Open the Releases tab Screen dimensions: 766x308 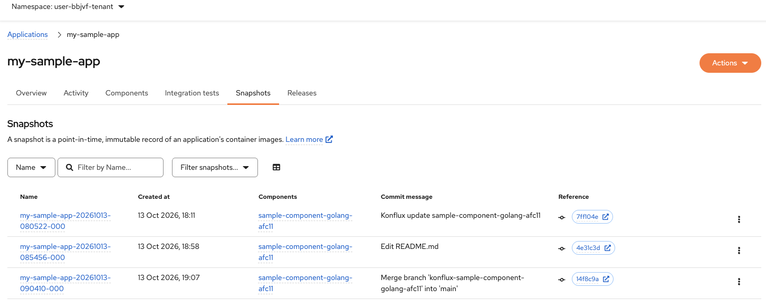coord(302,93)
